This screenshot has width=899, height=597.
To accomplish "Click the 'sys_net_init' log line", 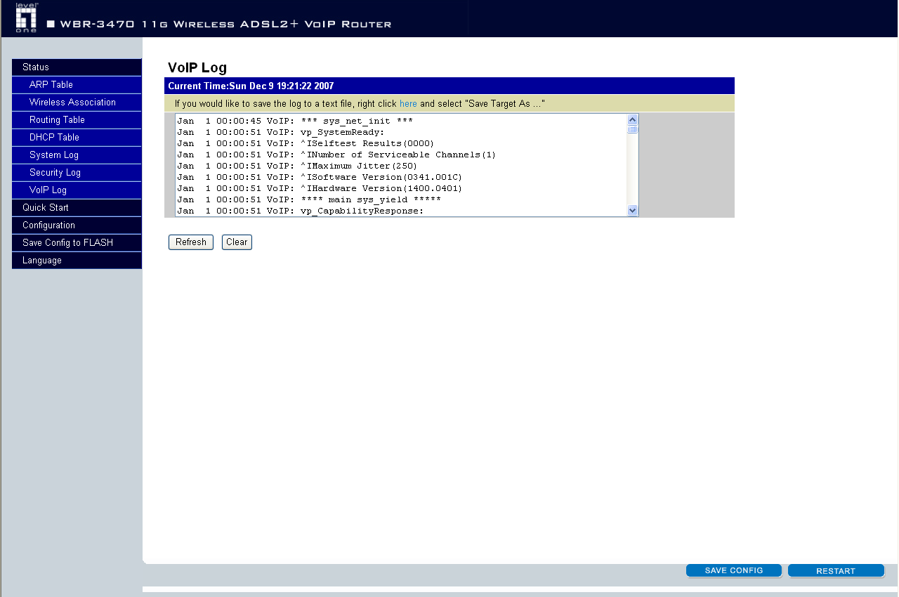I will tap(294, 121).
